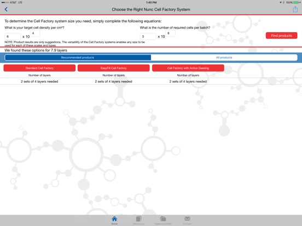Tap layers result under Active Gassing column
The height and width of the screenshot is (226, 302).
pyautogui.click(x=188, y=81)
